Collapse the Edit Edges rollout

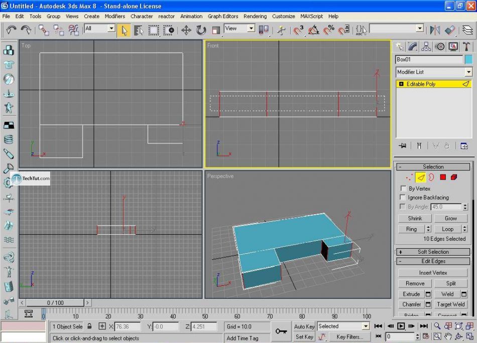[x=433, y=261]
